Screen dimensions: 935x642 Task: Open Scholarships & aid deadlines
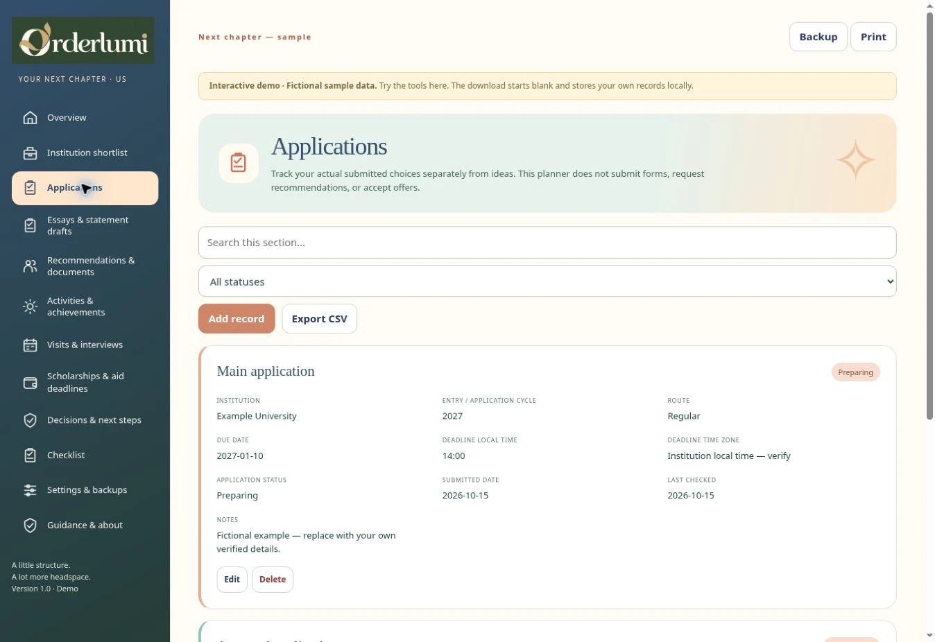pyautogui.click(x=85, y=383)
